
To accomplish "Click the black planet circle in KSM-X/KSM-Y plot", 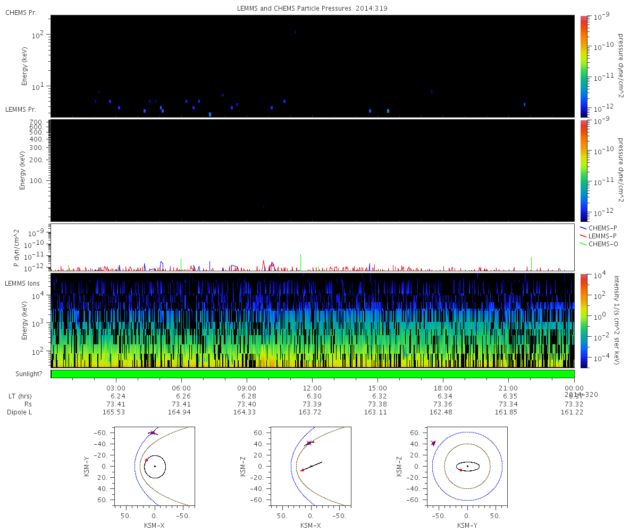I will tap(155, 467).
